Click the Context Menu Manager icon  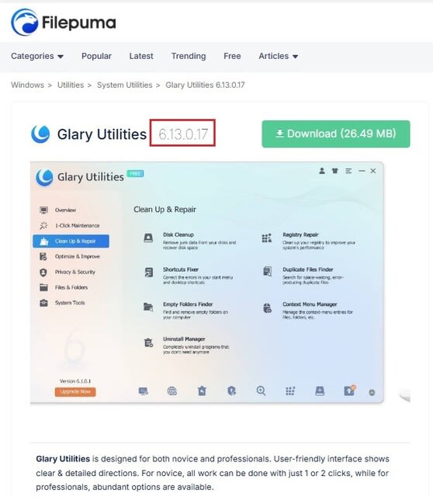(x=268, y=308)
